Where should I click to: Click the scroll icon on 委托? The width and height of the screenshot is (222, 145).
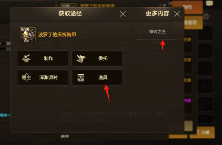[81, 59]
